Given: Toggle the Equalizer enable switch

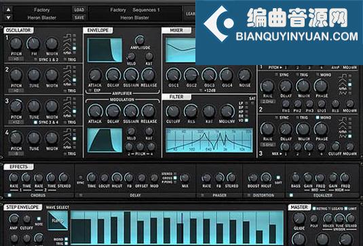Looking at the screenshot, I should (291, 195).
